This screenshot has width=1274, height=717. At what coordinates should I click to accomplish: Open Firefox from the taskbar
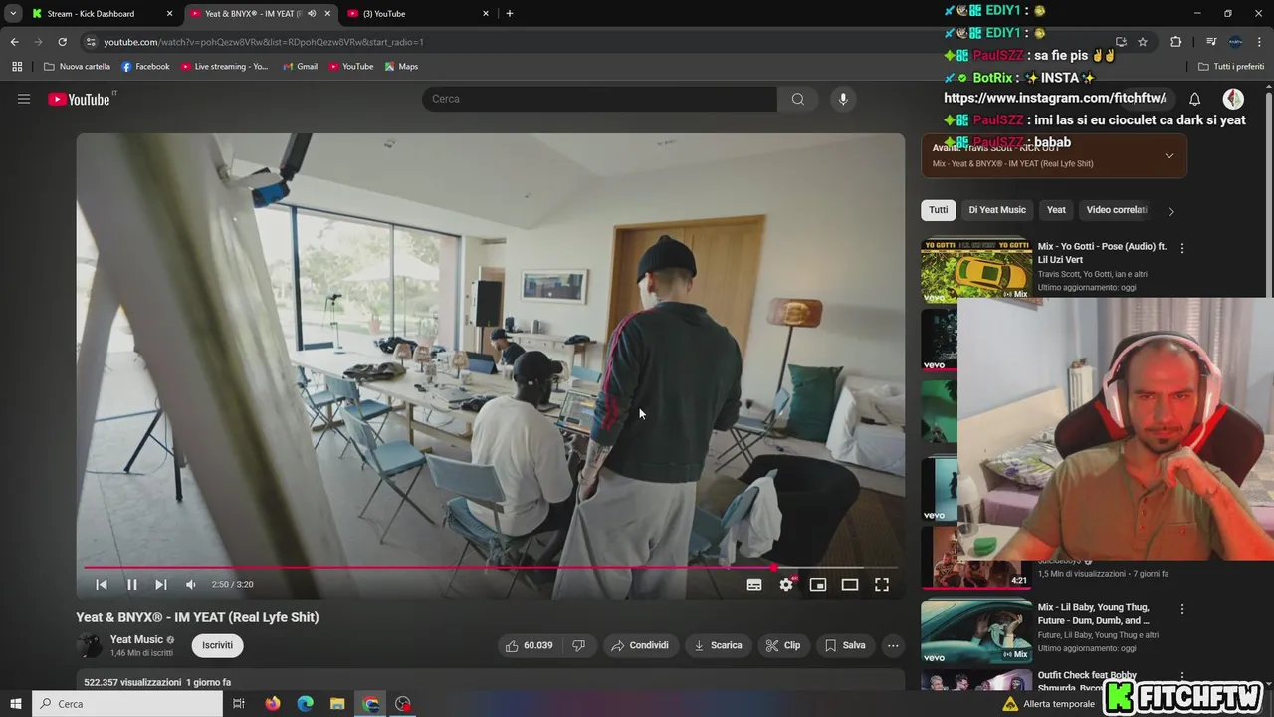coord(273,704)
